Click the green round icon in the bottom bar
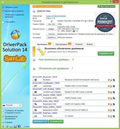The height and width of the screenshot is (129, 120). 7,126
